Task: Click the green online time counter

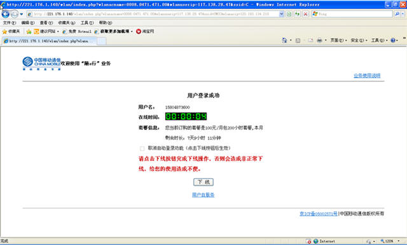Action: click(x=186, y=116)
